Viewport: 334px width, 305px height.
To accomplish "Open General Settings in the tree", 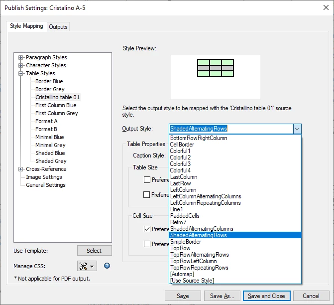I will click(46, 185).
